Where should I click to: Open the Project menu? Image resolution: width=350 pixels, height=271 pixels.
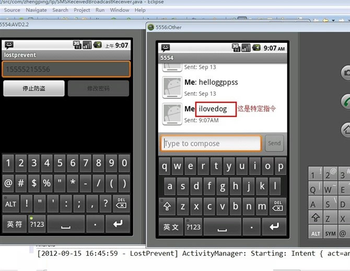coord(82,10)
